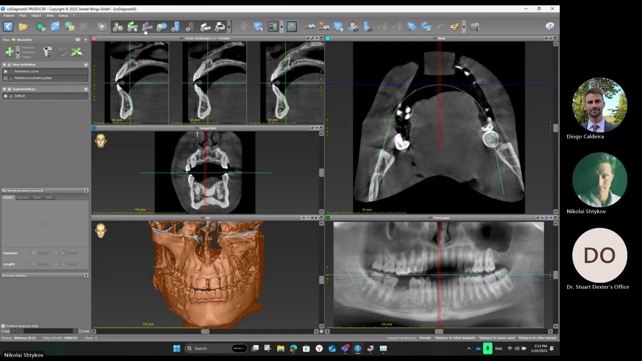
Task: Open the Object menu
Action: pos(36,16)
